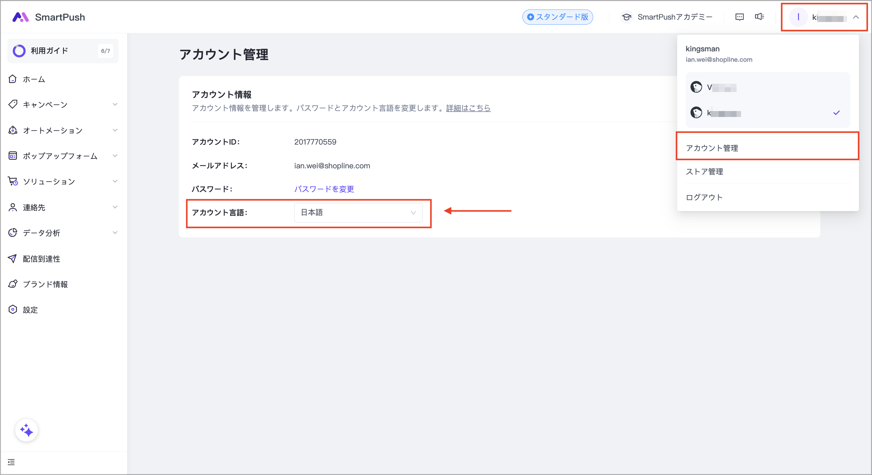Click the パスワードを変更 link
This screenshot has width=872, height=475.
click(x=324, y=189)
